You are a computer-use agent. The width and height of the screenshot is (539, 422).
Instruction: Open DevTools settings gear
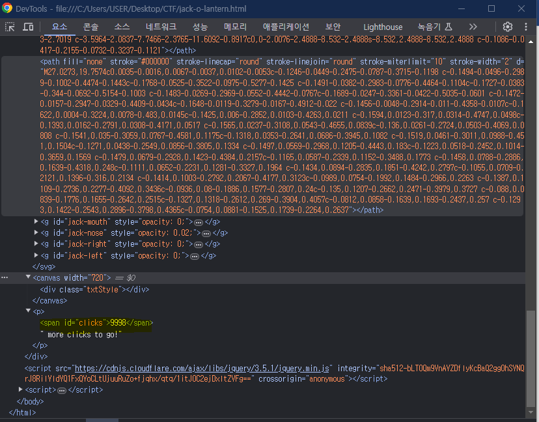507,27
